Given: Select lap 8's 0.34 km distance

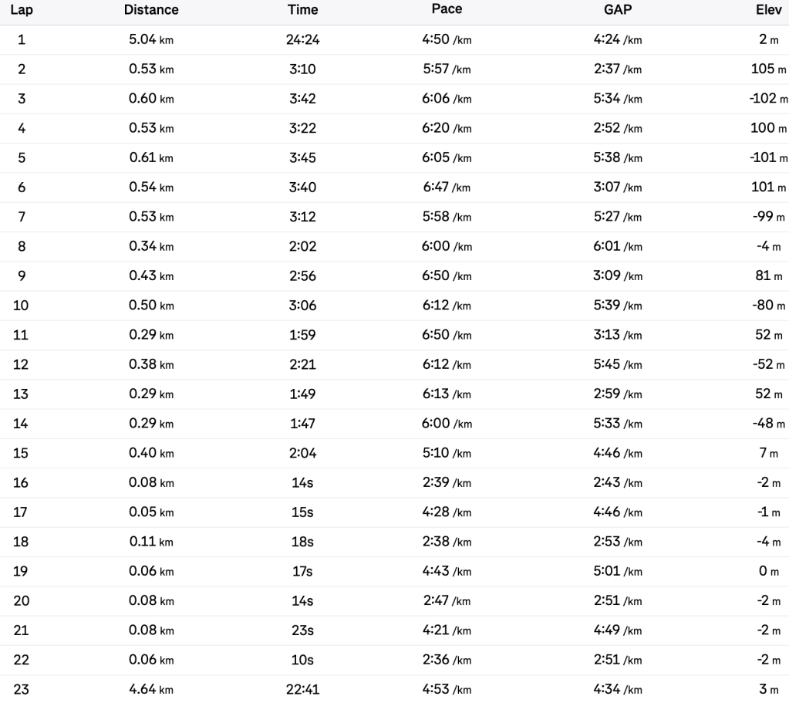Looking at the screenshot, I should point(151,247).
